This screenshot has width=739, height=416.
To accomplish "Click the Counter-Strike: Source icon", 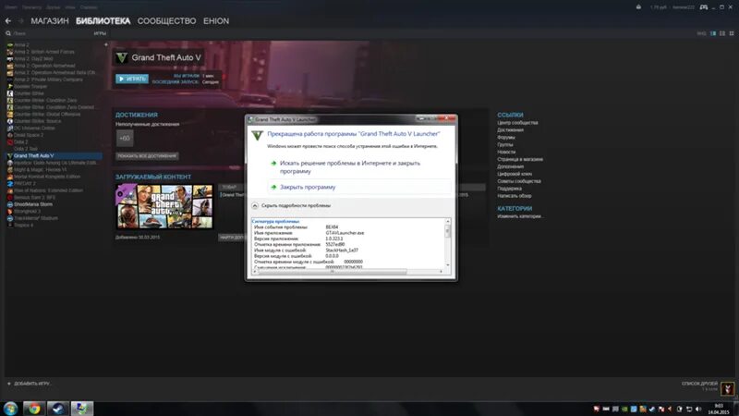I will (10, 121).
